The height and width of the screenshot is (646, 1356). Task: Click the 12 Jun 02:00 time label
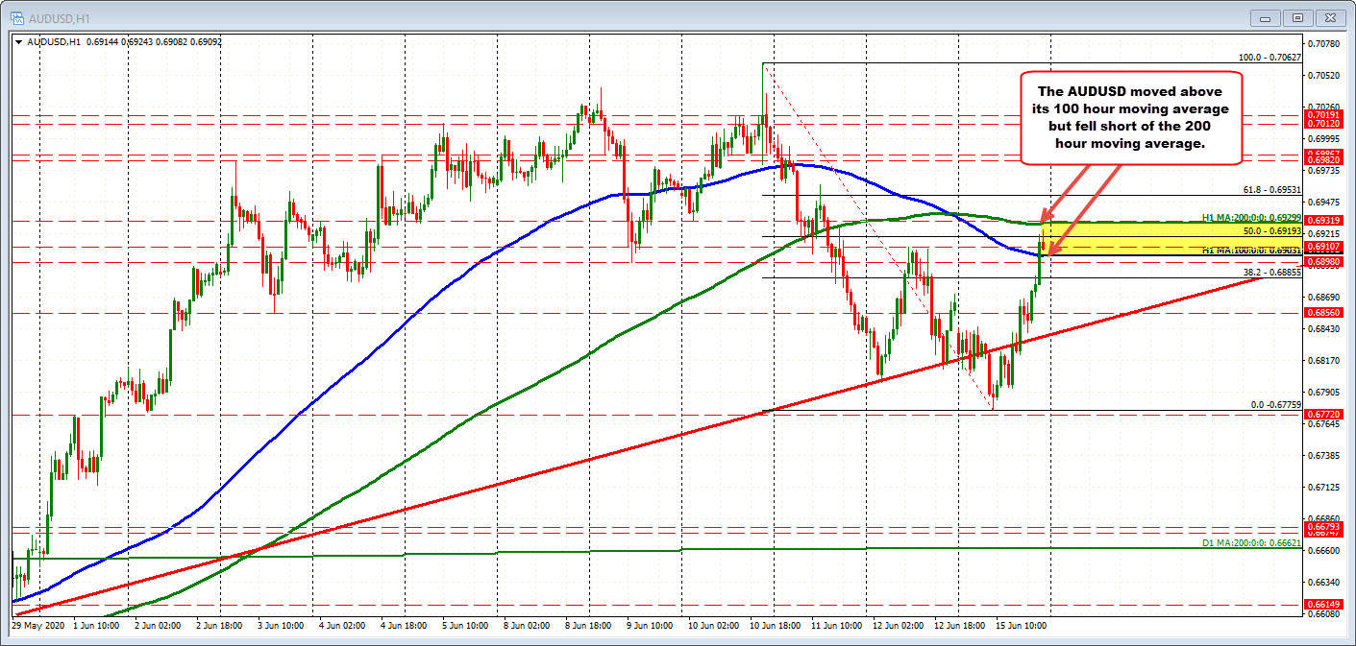coord(897,624)
